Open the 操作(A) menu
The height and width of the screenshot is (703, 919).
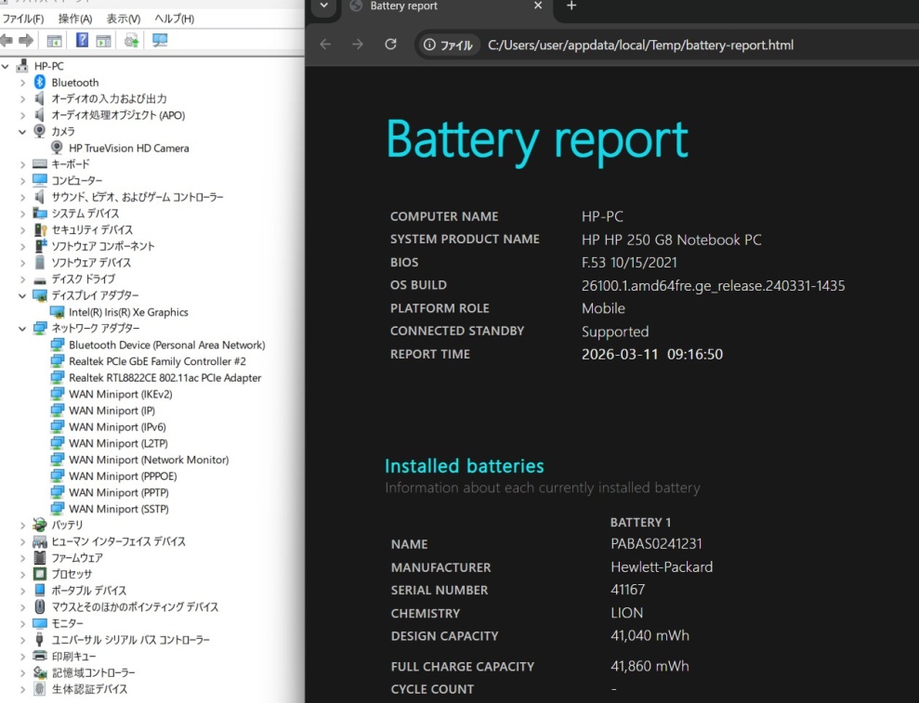[75, 19]
